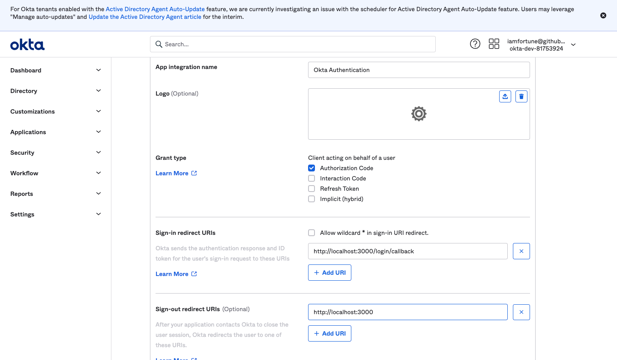Dismiss the Active Directory banner notice
Image resolution: width=617 pixels, height=360 pixels.
pos(603,15)
